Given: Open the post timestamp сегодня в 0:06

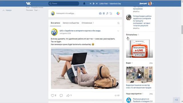Looking at the screenshot, I should pos(65,33).
